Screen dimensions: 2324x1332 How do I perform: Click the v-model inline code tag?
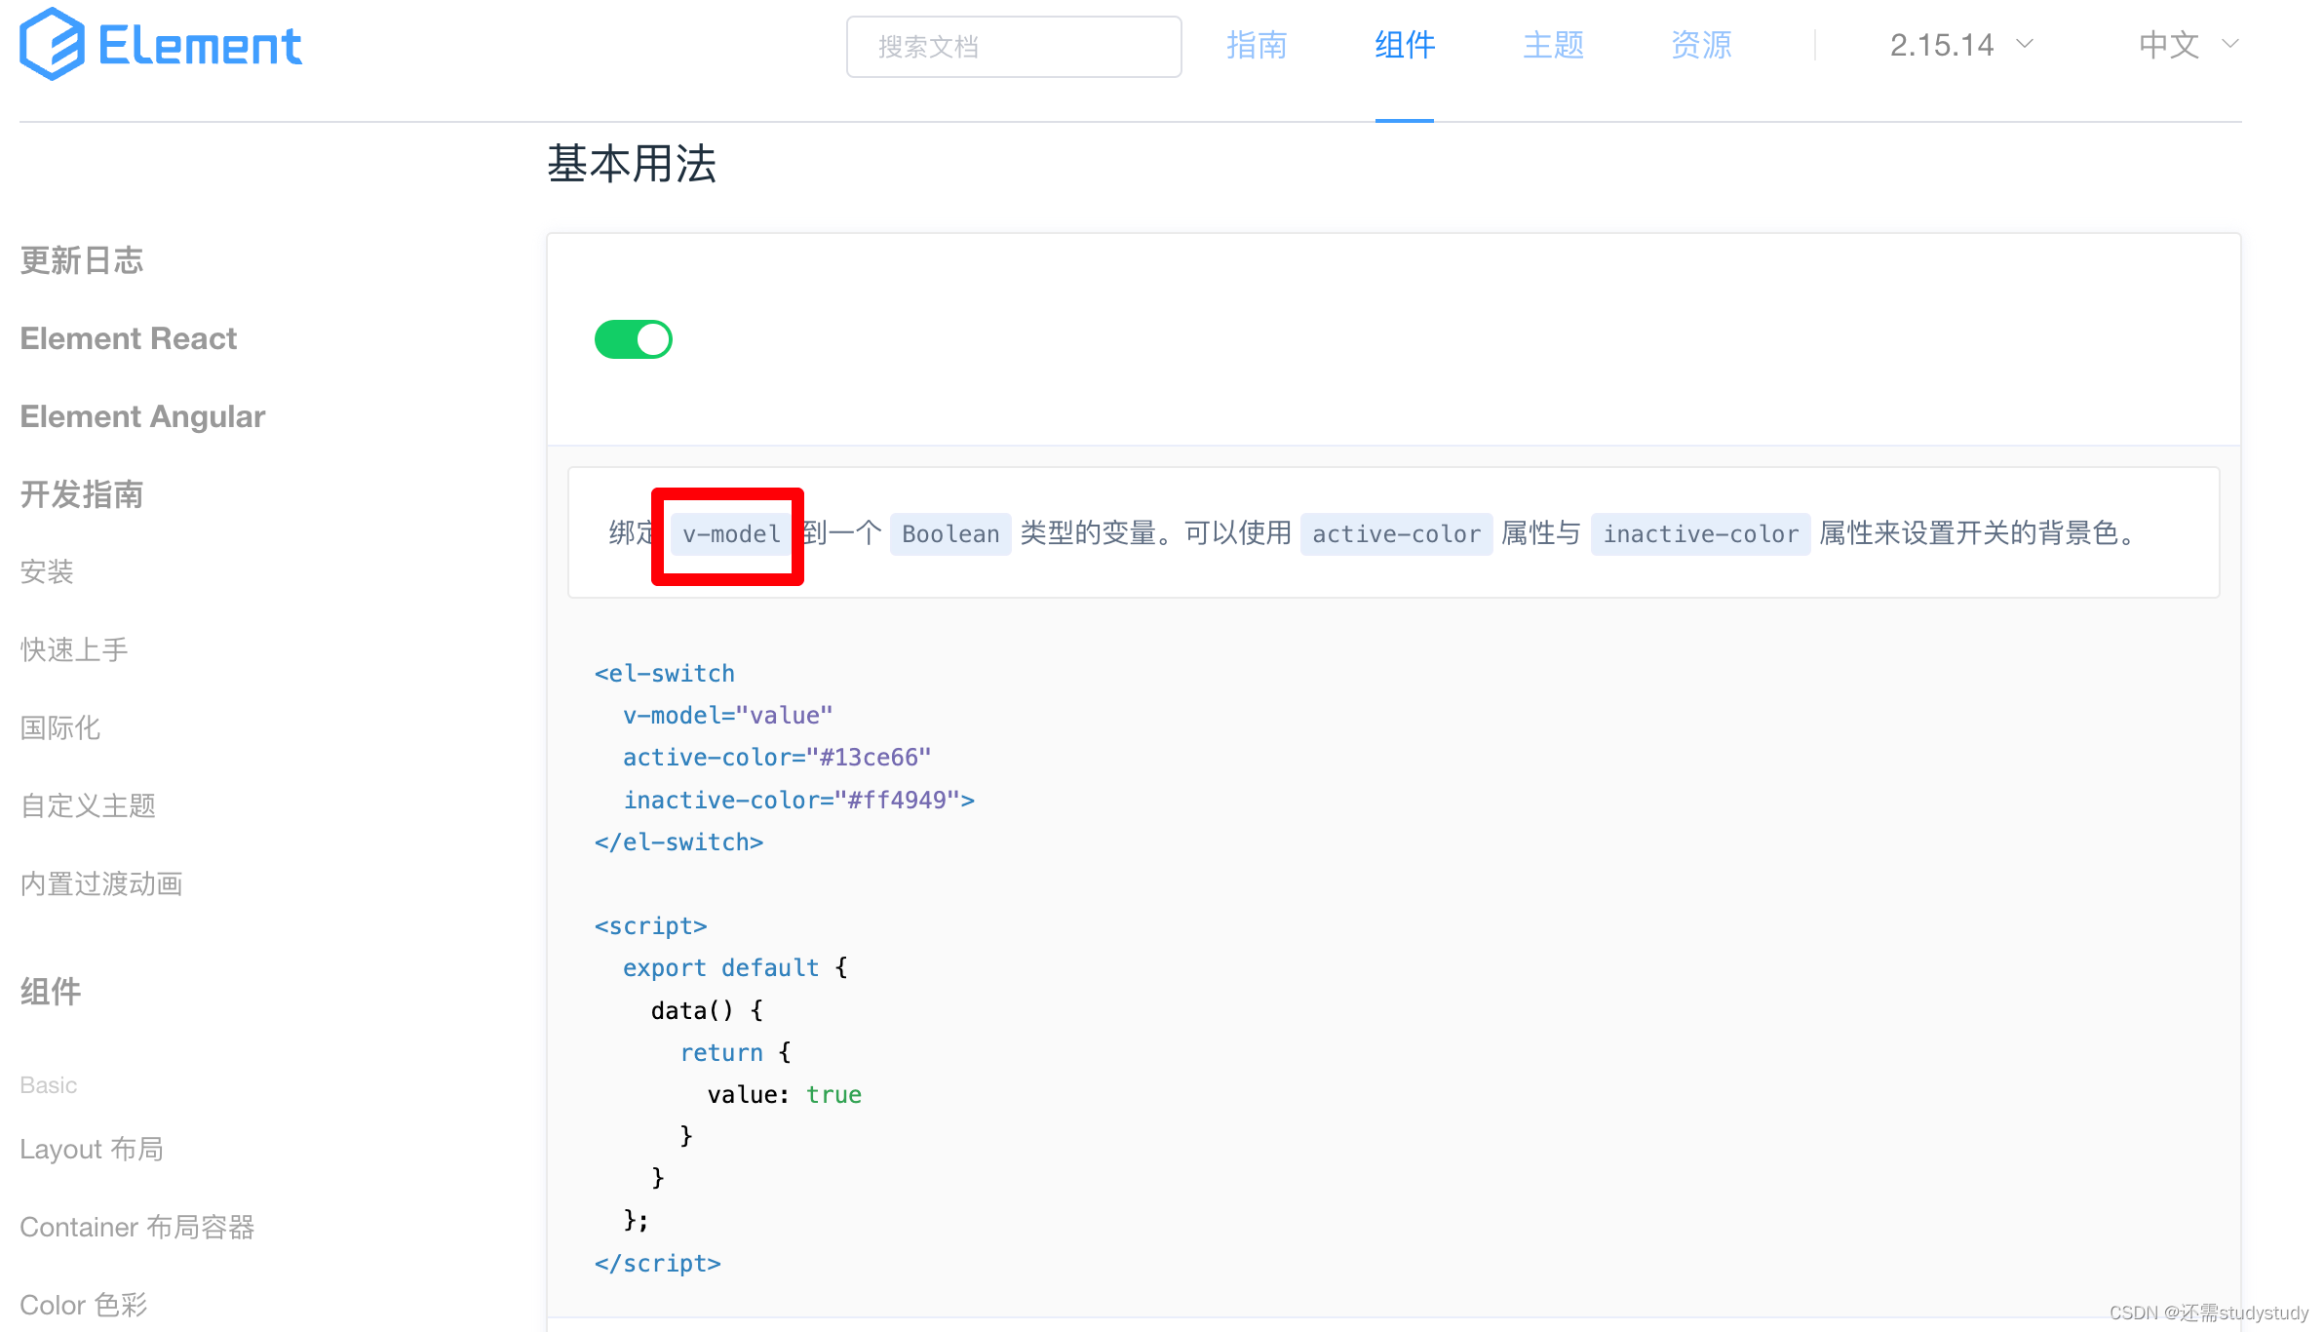click(x=731, y=534)
